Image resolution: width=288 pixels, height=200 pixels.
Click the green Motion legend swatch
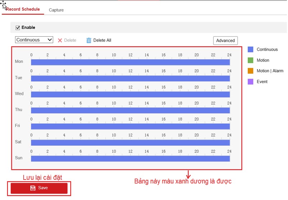[x=250, y=60]
